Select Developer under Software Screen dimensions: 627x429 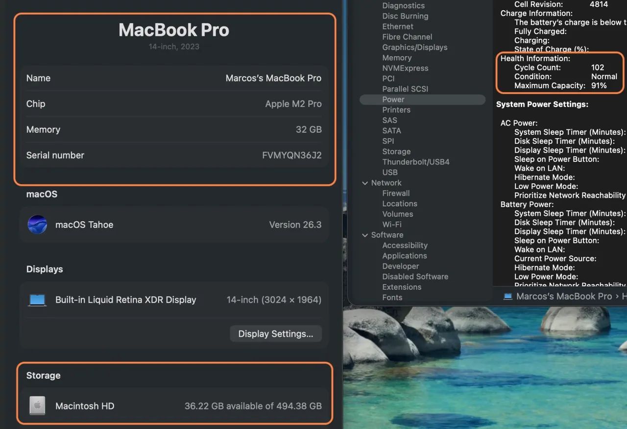coord(401,266)
